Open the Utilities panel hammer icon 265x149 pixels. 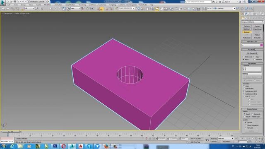(262, 14)
